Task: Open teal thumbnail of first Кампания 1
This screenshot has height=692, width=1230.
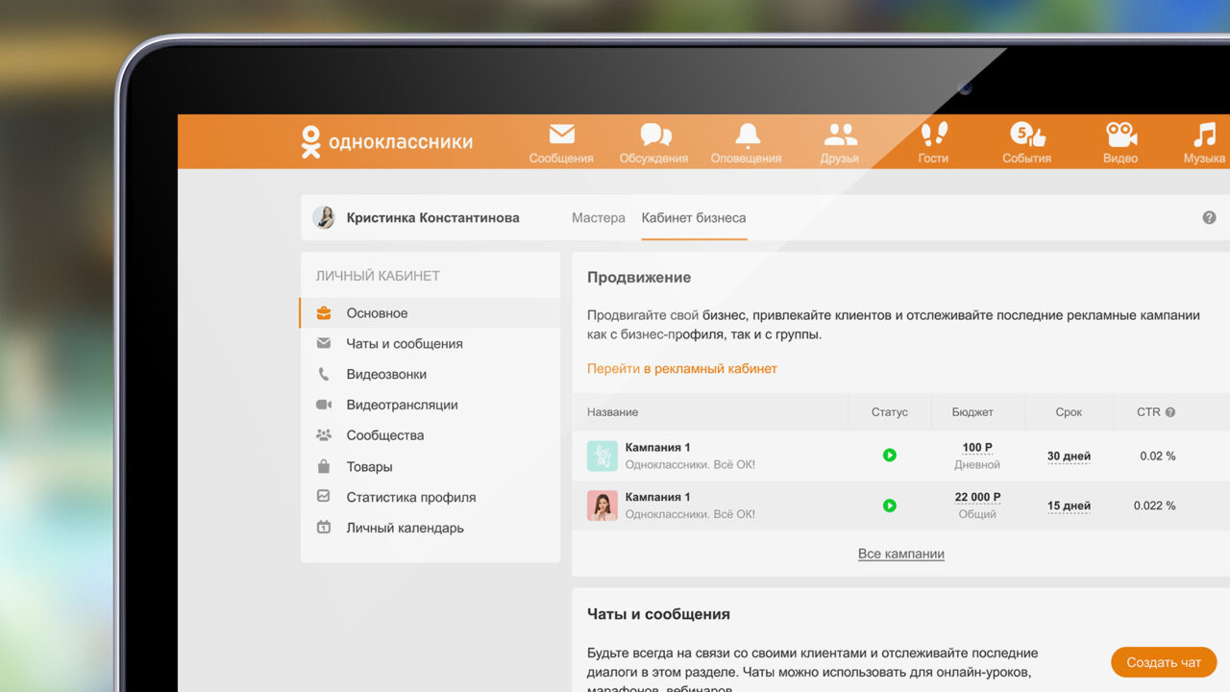Action: pos(603,456)
